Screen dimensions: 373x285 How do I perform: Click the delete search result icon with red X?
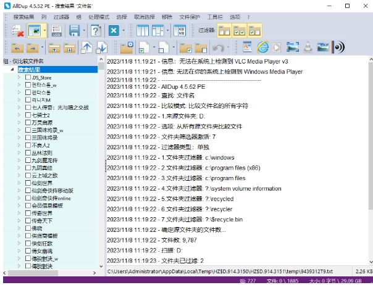17,31
